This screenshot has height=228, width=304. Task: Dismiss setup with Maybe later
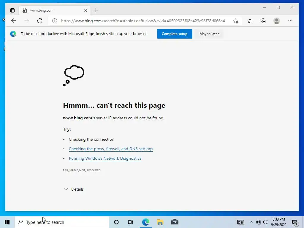209,34
